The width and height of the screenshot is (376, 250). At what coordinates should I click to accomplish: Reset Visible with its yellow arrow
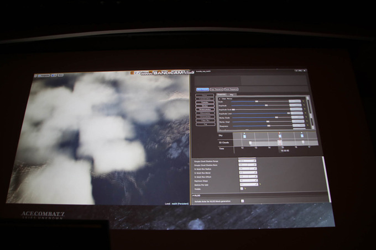click(x=245, y=189)
